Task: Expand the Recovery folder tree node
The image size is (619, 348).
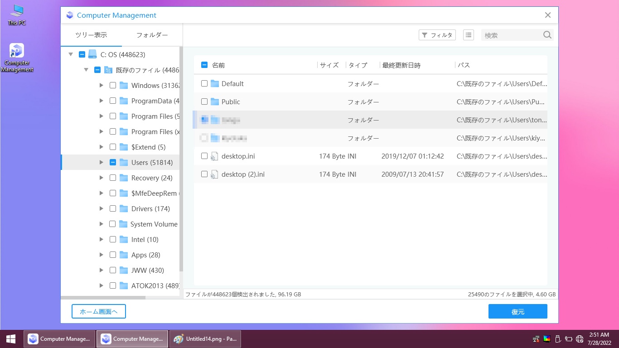Action: click(102, 178)
